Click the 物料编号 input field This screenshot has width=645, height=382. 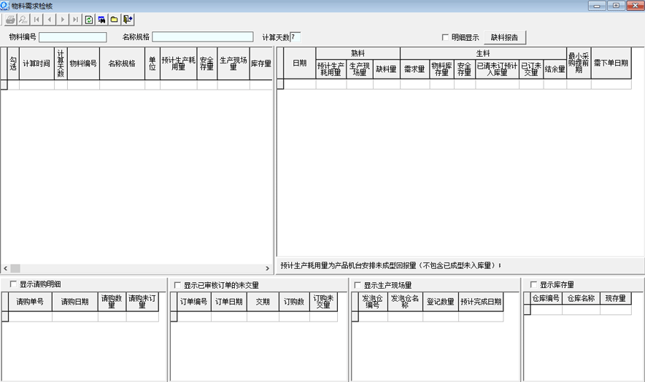point(73,37)
